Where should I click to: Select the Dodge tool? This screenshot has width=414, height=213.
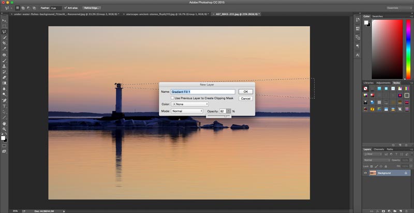tap(4, 94)
